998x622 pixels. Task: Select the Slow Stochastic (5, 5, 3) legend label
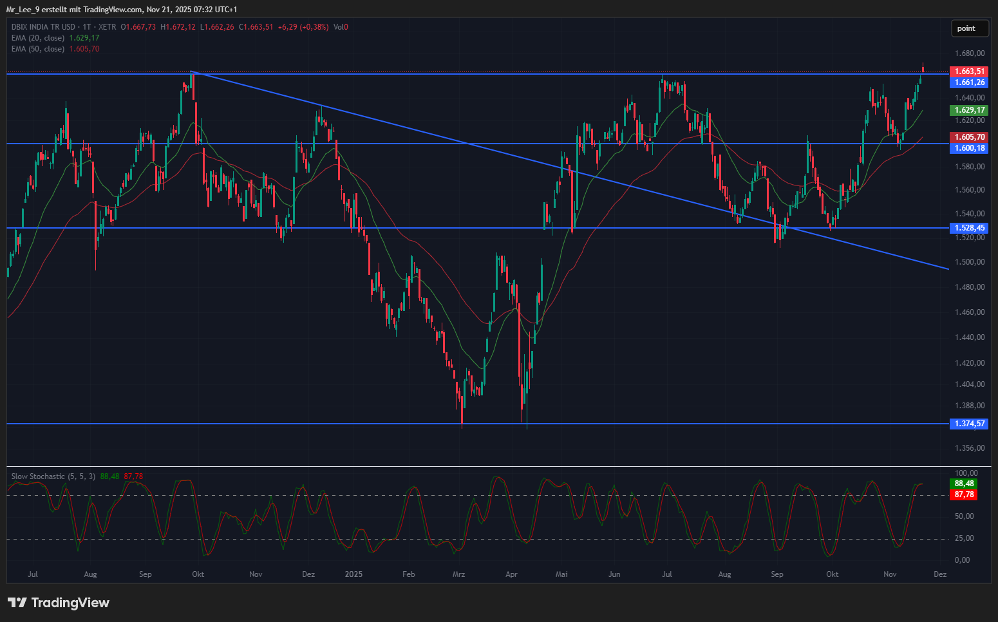pyautogui.click(x=53, y=476)
